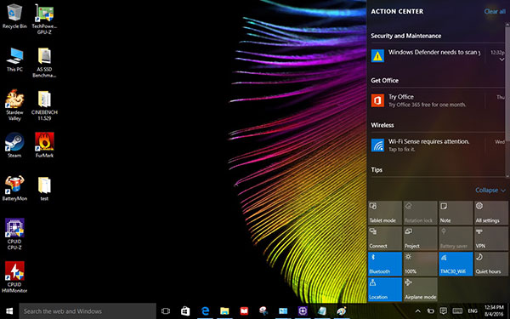The image size is (510, 319).
Task: Click the Office logo icon
Action: coord(377,100)
